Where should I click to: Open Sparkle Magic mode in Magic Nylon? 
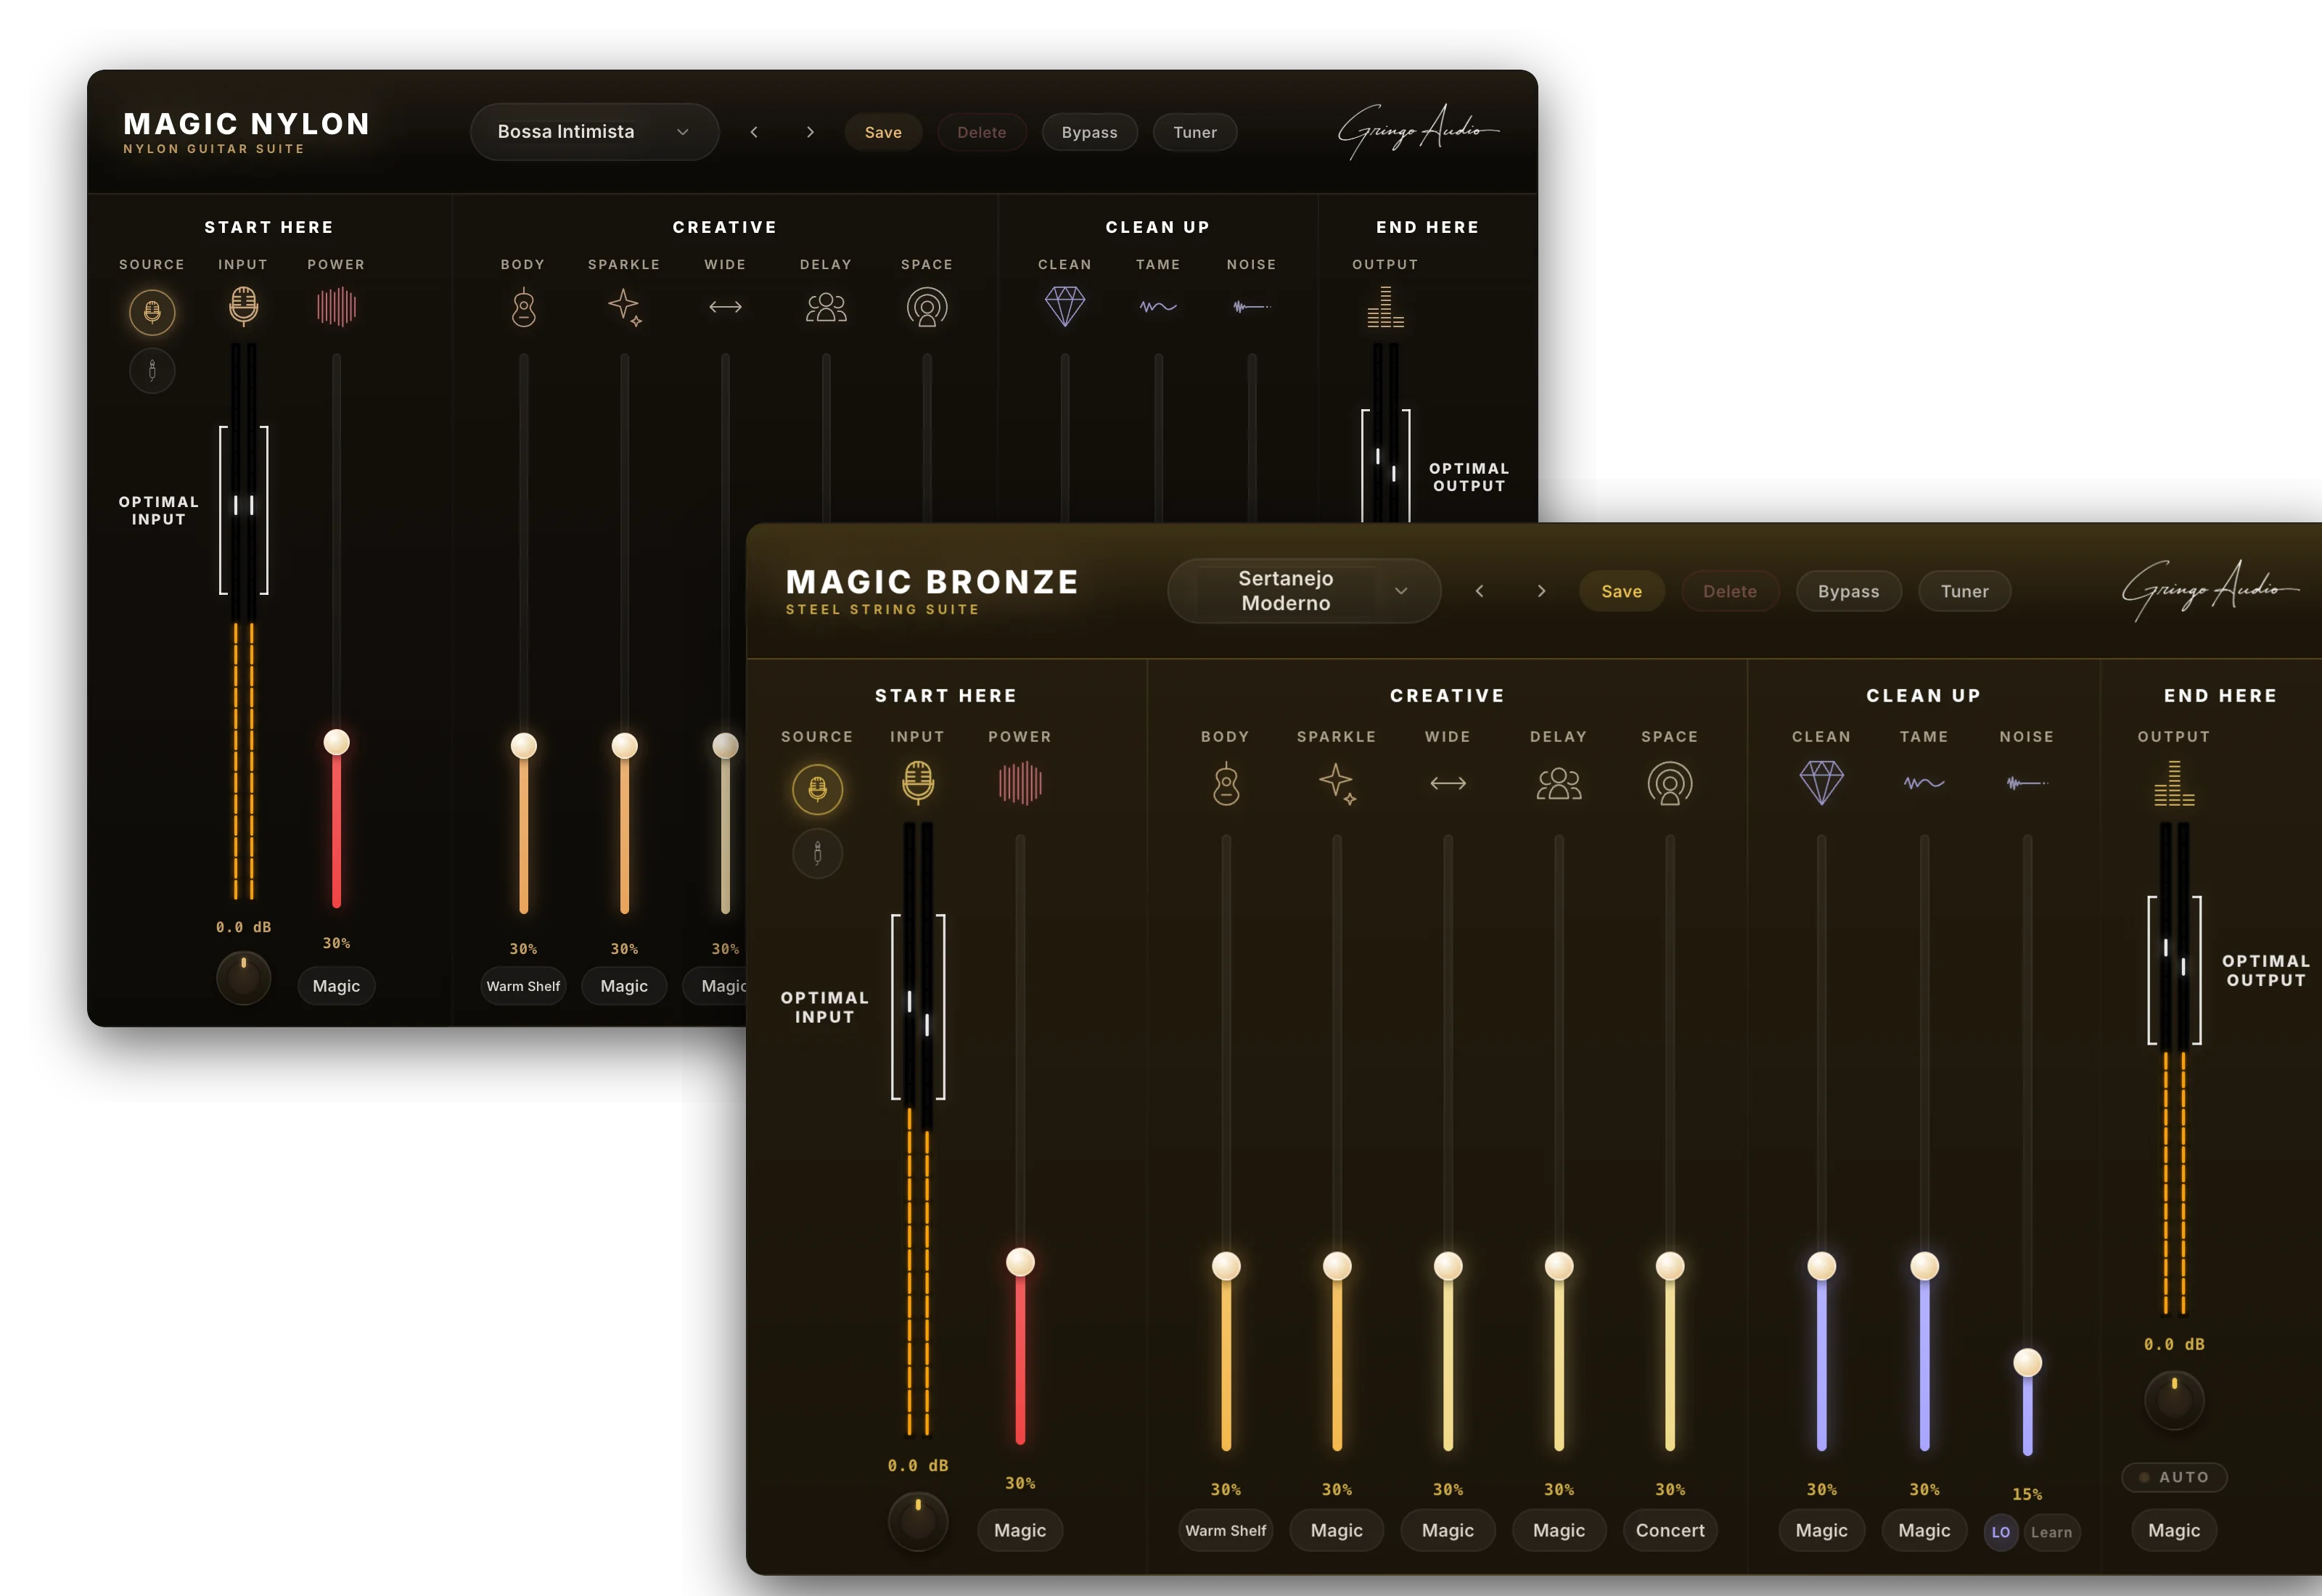(624, 986)
